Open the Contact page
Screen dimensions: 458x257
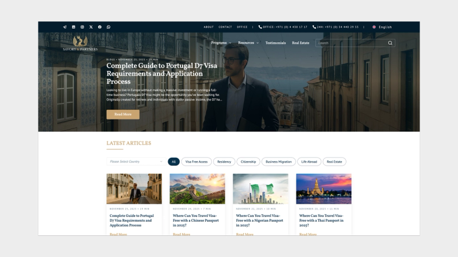point(225,27)
